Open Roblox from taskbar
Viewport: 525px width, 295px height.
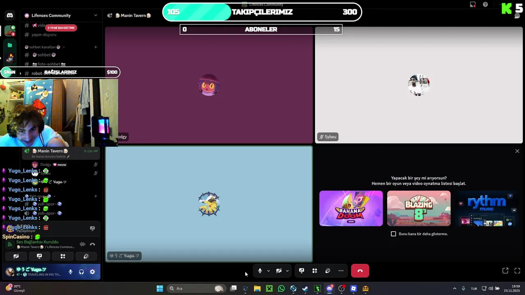[x=354, y=288]
